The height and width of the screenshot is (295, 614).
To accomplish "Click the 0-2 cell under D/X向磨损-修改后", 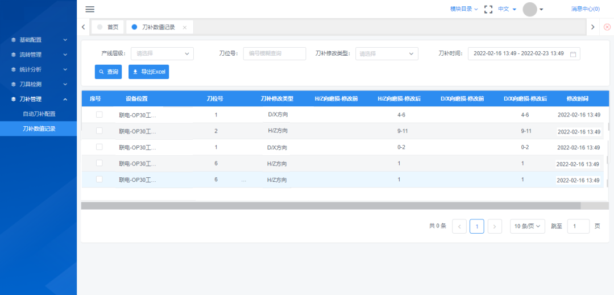I will [x=525, y=147].
